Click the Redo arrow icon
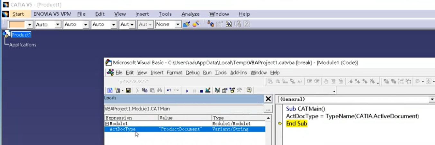This screenshot has height=145, width=435. click(x=177, y=91)
